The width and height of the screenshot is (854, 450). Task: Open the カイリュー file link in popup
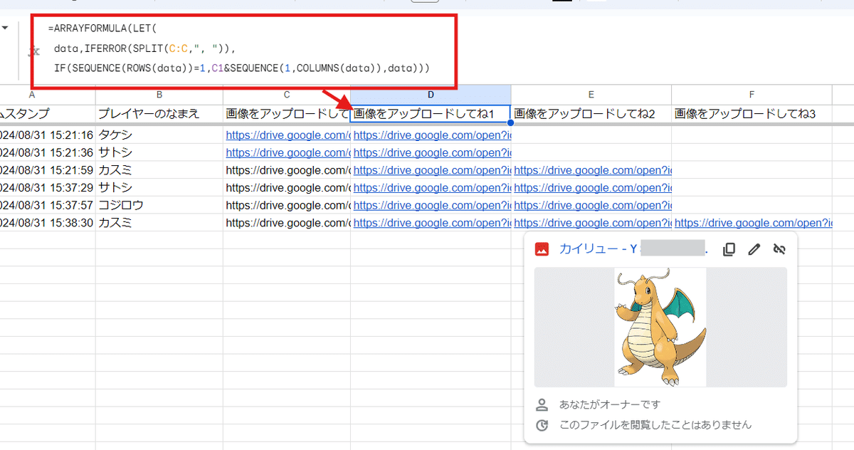coord(633,249)
